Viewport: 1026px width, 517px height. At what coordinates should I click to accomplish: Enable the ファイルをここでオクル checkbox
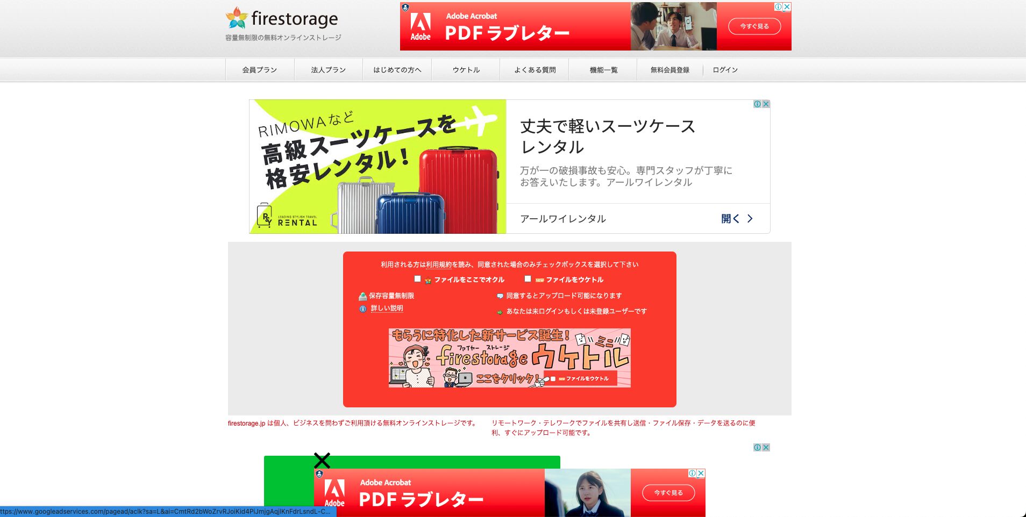[417, 278]
